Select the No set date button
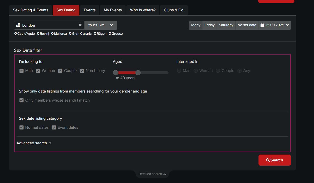The height and width of the screenshot is (183, 314). click(x=247, y=25)
